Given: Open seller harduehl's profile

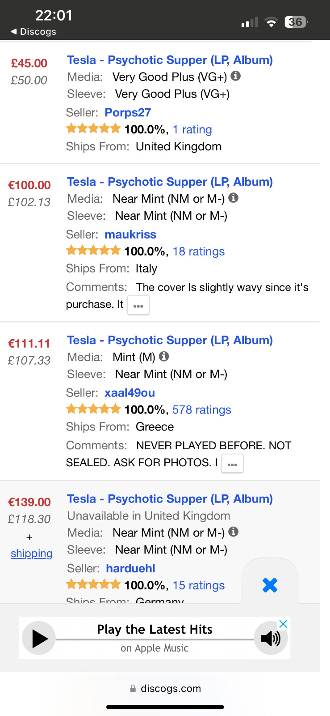Looking at the screenshot, I should tap(130, 568).
